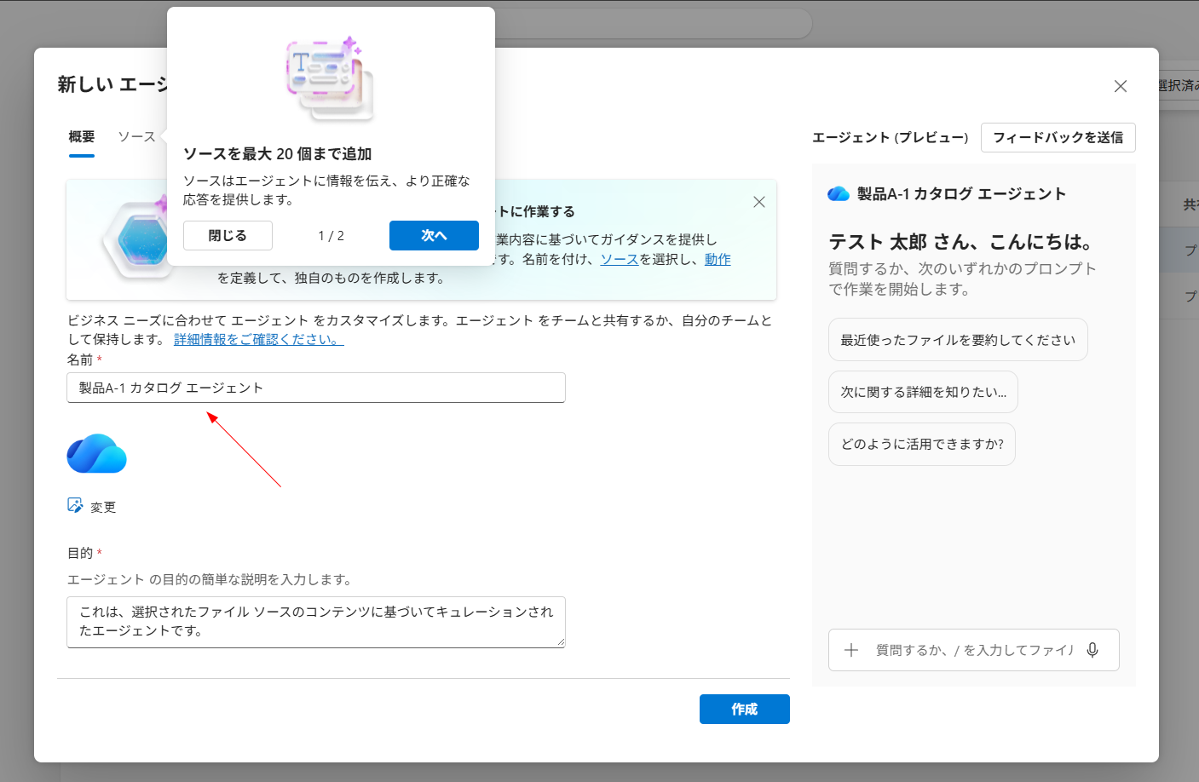Click the 名前 text field
1199x782 pixels.
point(315,388)
